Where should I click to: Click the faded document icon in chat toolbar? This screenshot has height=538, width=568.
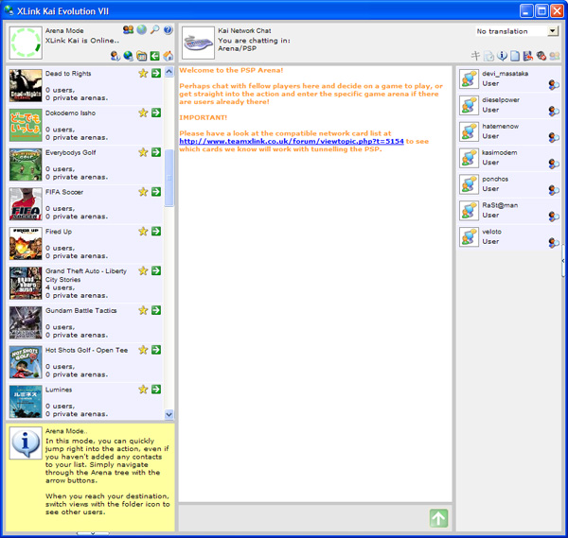tap(488, 56)
